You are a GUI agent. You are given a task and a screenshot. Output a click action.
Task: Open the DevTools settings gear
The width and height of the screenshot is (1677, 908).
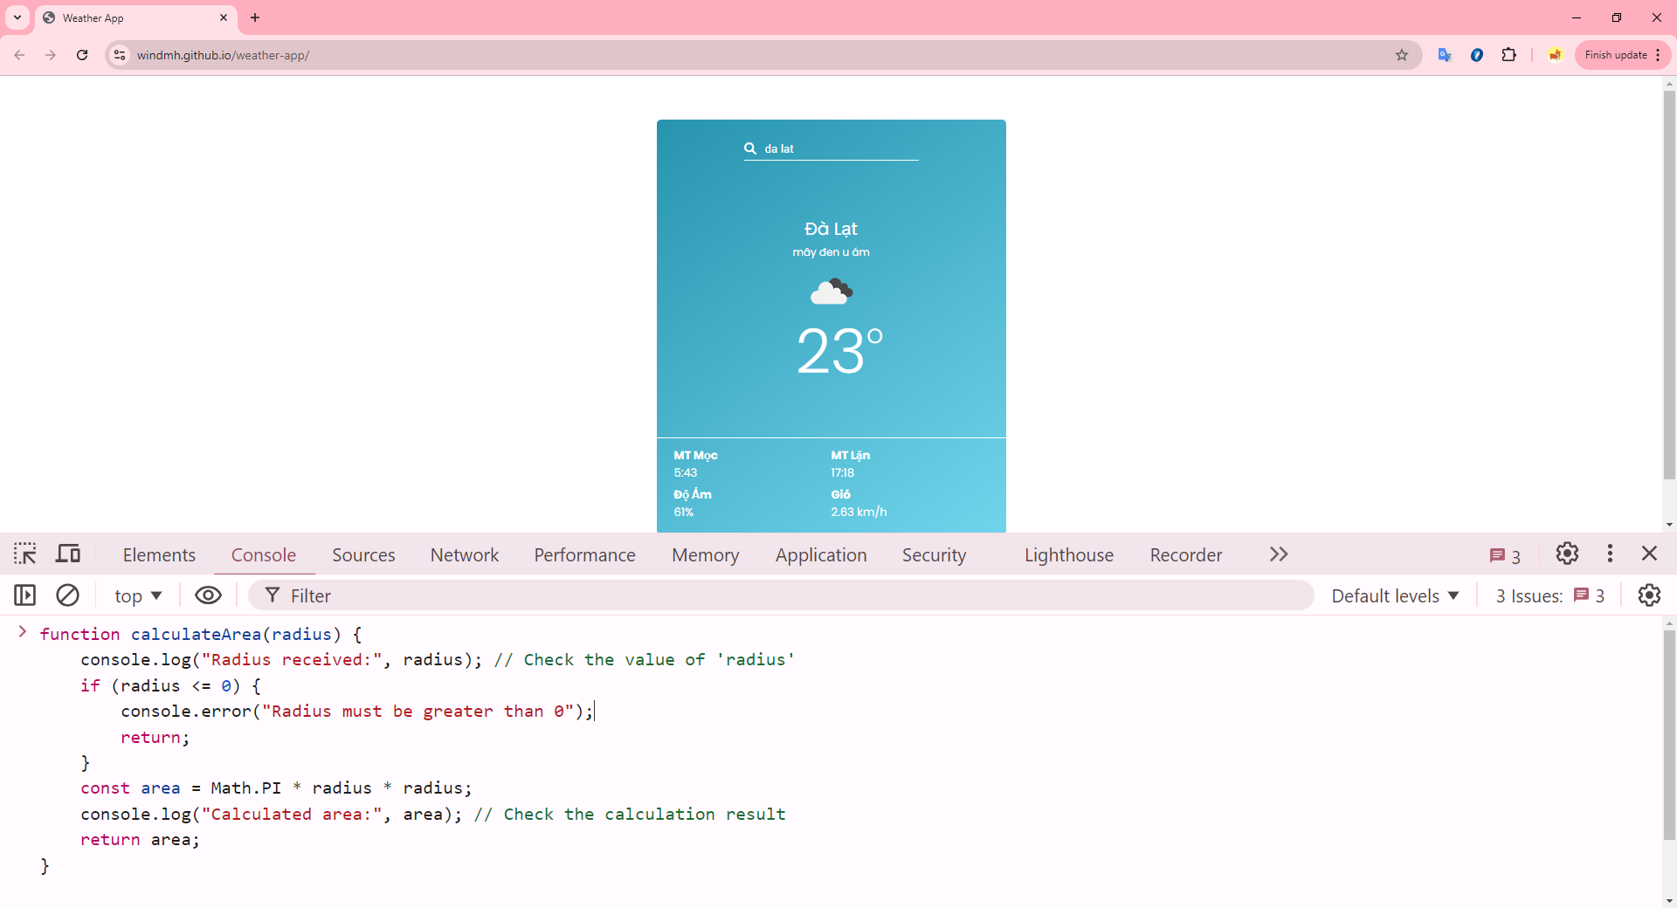tap(1567, 554)
